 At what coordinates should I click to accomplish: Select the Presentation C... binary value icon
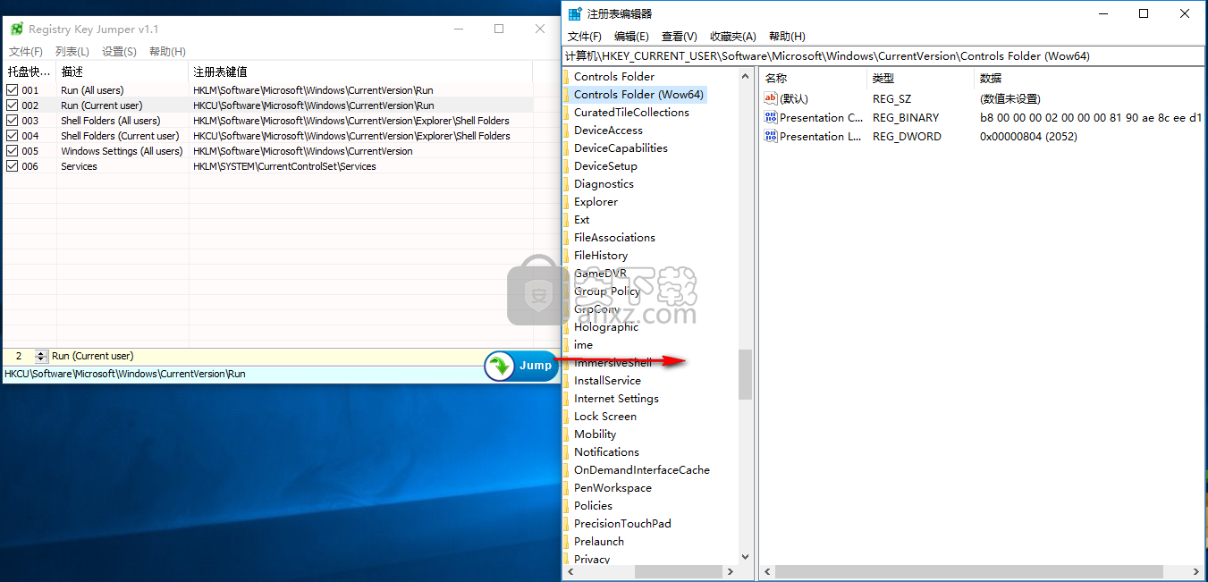pos(771,117)
